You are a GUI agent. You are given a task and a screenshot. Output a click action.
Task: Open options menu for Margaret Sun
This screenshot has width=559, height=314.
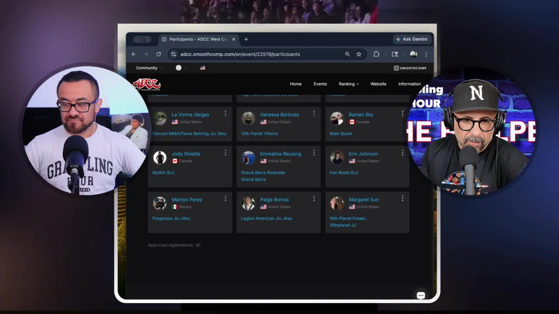coord(403,198)
